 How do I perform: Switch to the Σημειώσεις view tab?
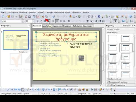point(57,26)
